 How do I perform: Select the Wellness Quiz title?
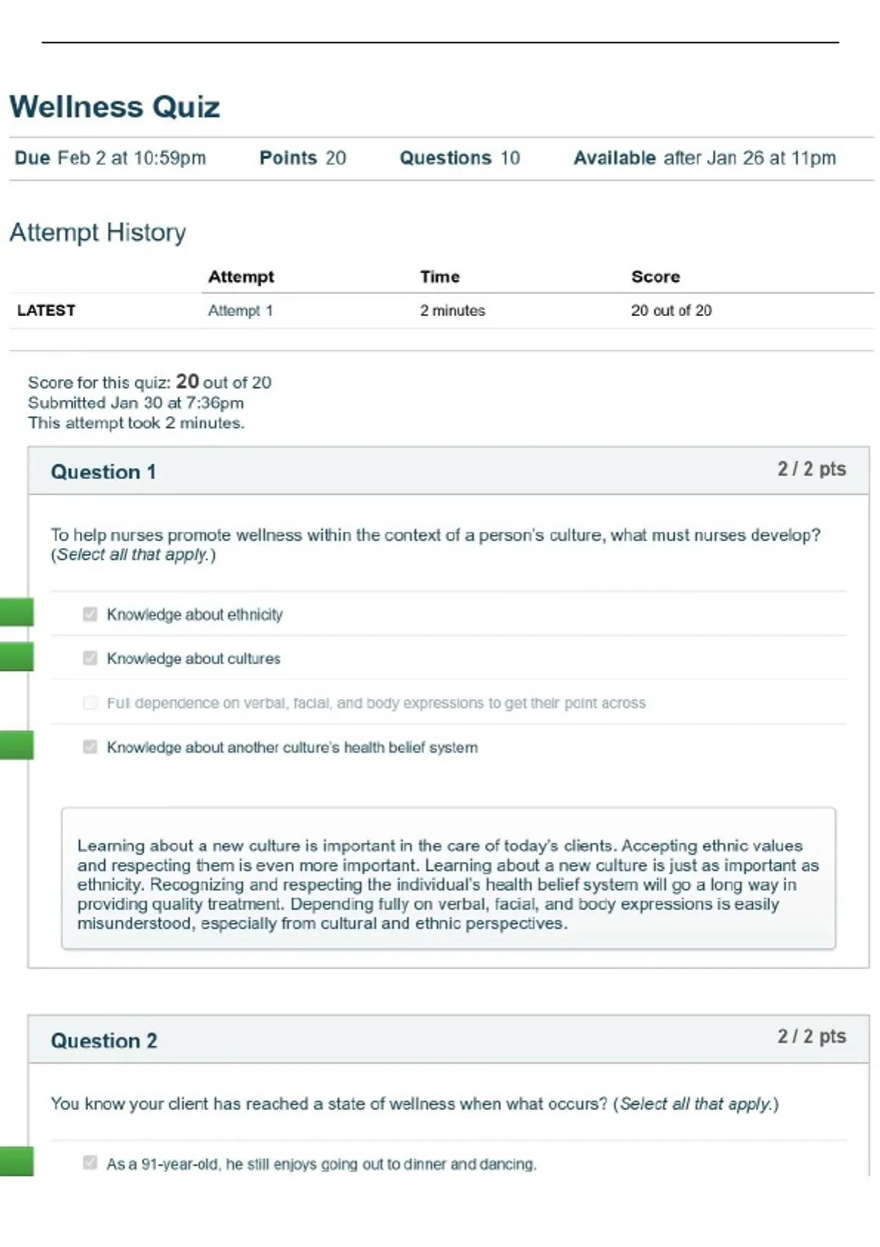pos(114,106)
